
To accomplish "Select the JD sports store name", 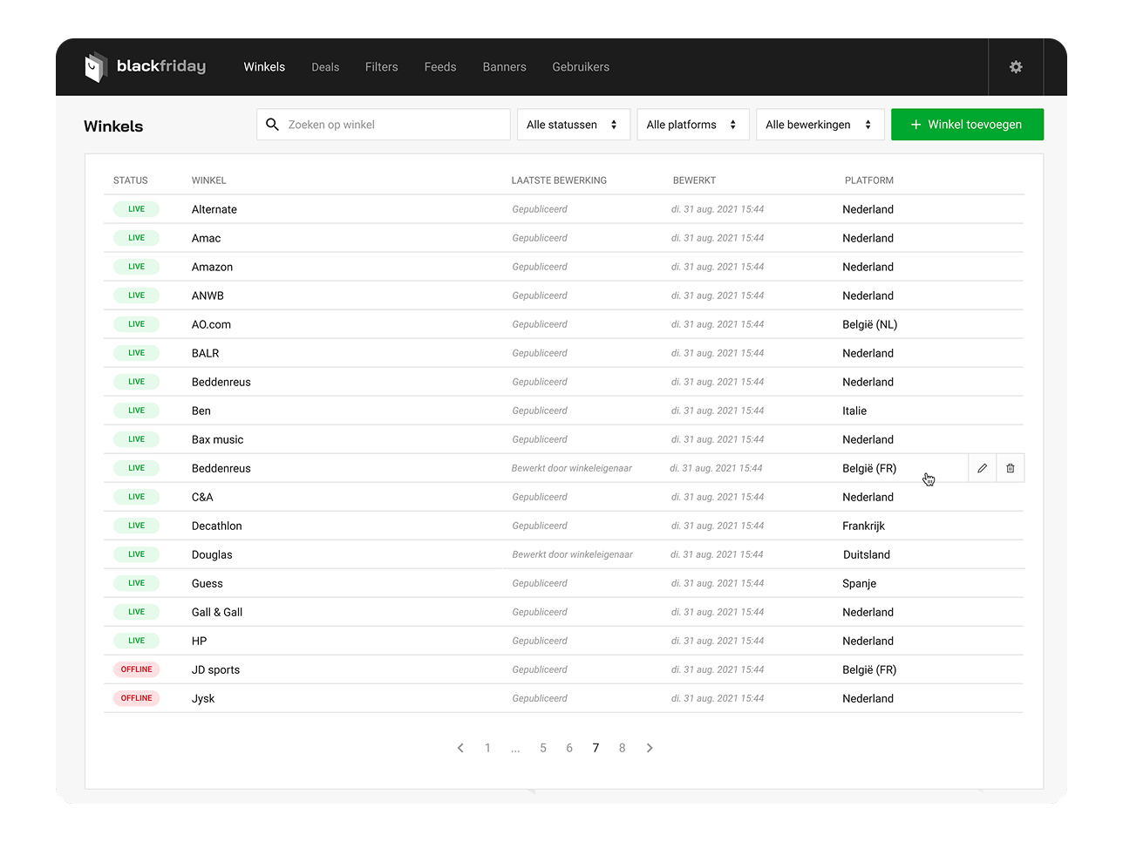I will point(215,669).
